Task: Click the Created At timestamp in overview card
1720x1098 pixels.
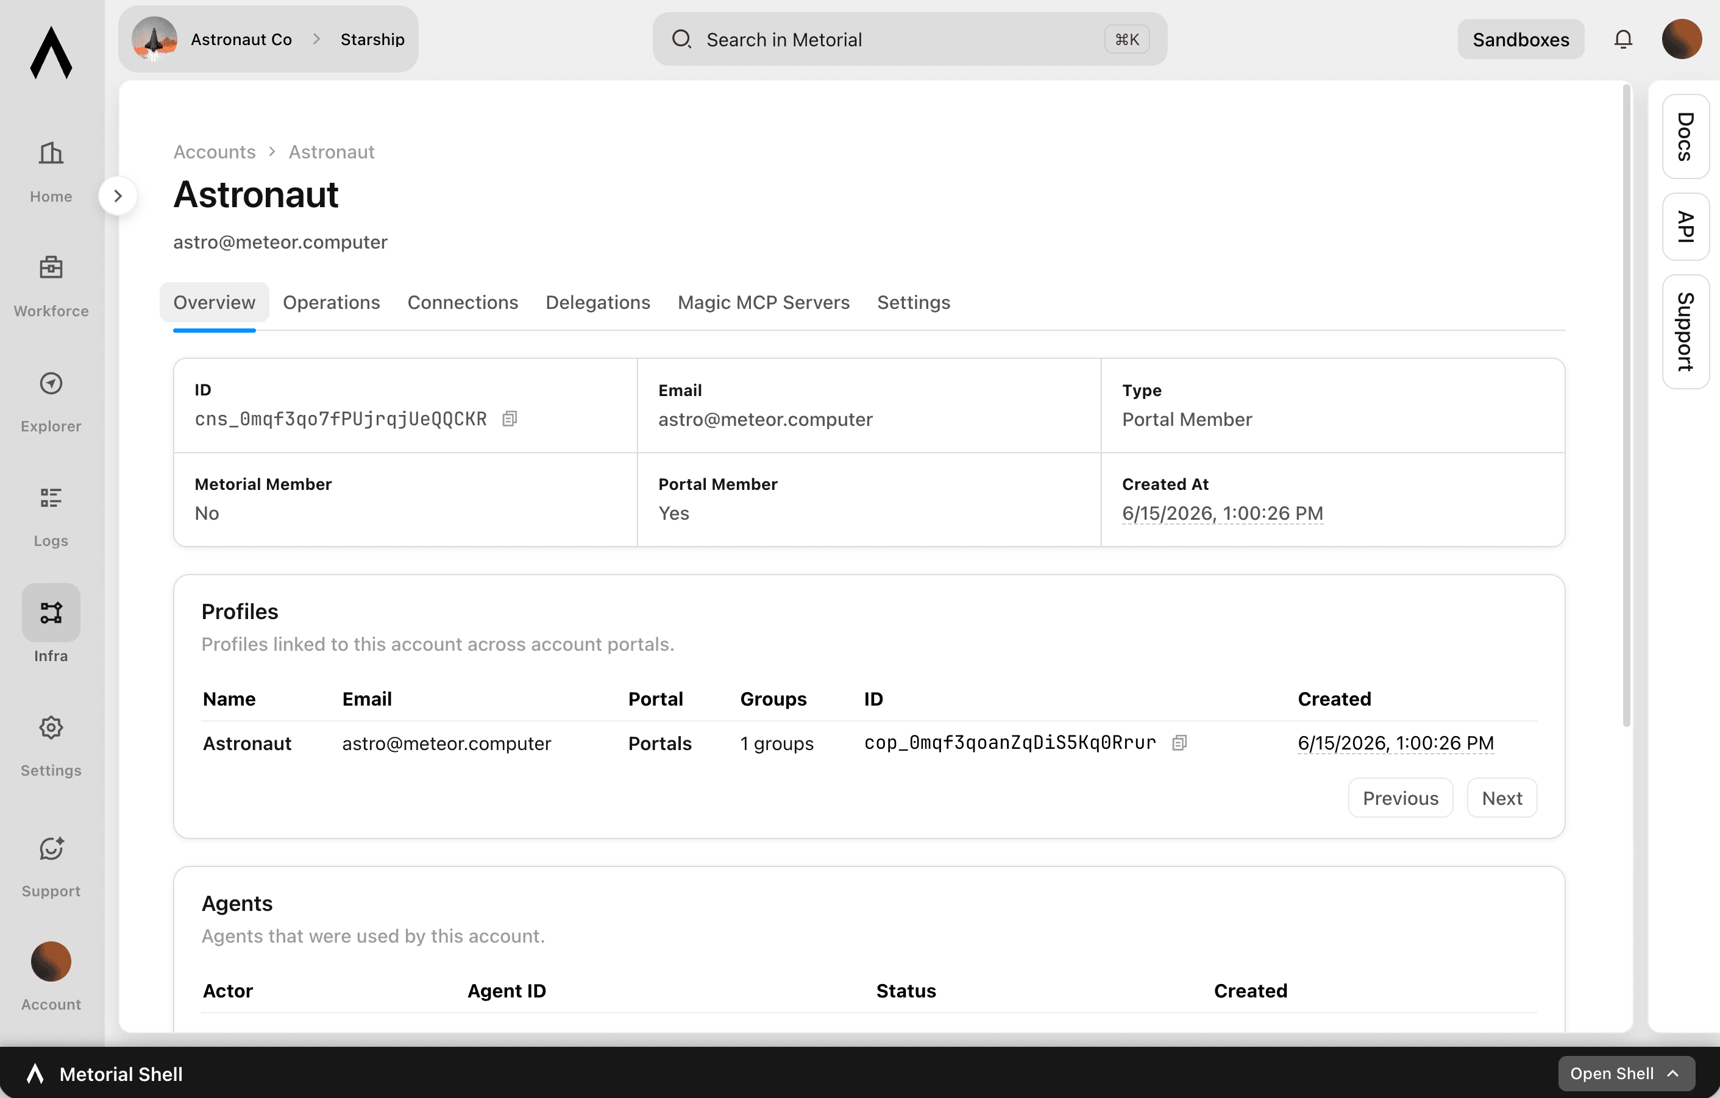Action: click(x=1222, y=513)
